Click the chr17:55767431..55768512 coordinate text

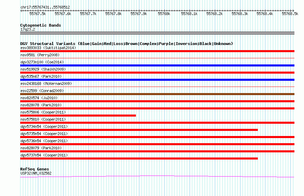click(x=45, y=7)
